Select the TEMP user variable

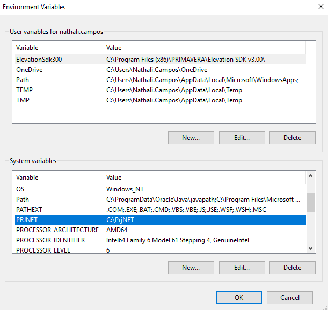161,90
